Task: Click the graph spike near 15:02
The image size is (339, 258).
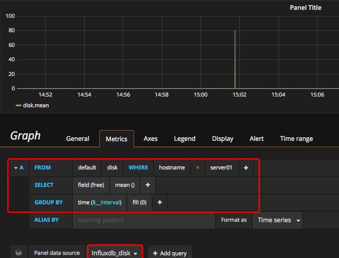Action: 235,59
